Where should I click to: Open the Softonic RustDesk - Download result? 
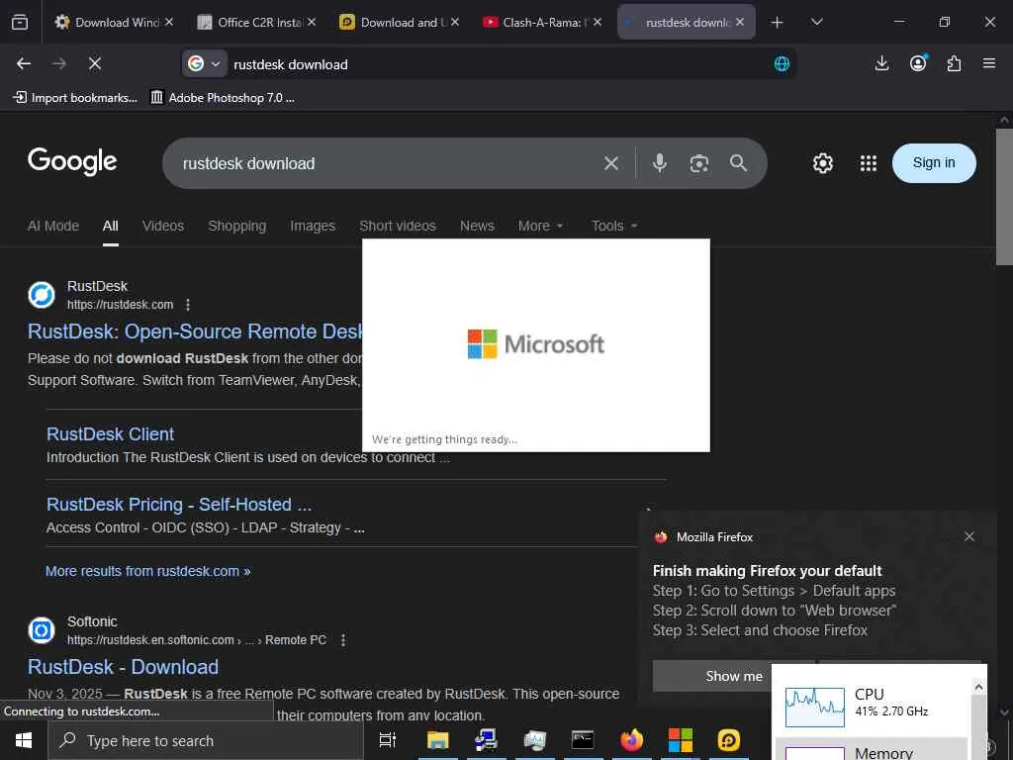[x=123, y=667]
